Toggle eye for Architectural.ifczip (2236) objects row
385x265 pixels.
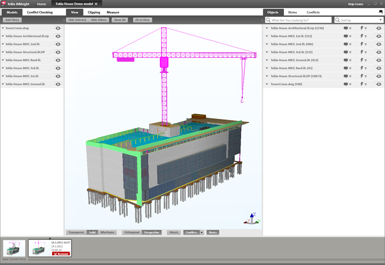coord(379,28)
